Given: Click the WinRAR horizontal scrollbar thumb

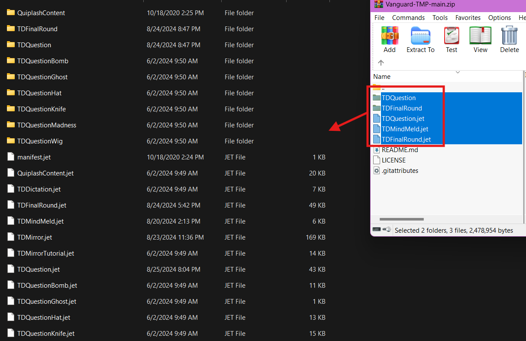Looking at the screenshot, I should coord(401,219).
